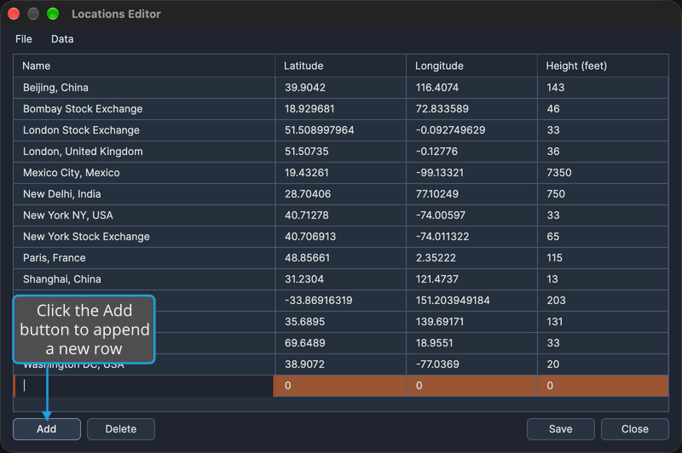The image size is (682, 453).
Task: Click latitude value 19.43261
Action: (x=307, y=173)
